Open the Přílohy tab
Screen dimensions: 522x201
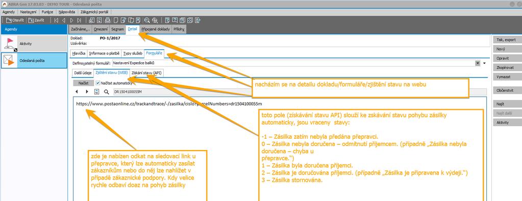pos(179,29)
